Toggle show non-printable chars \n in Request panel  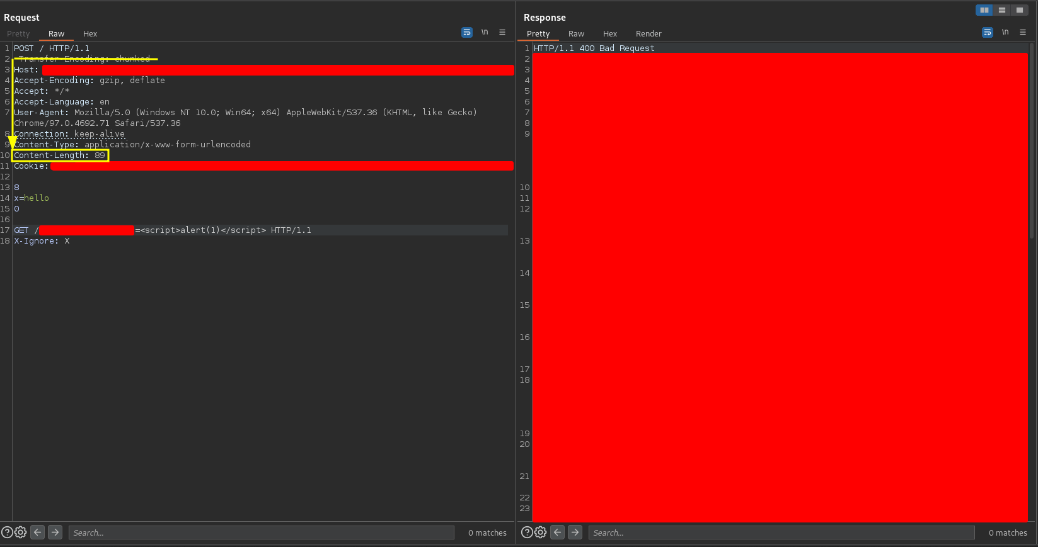coord(485,32)
